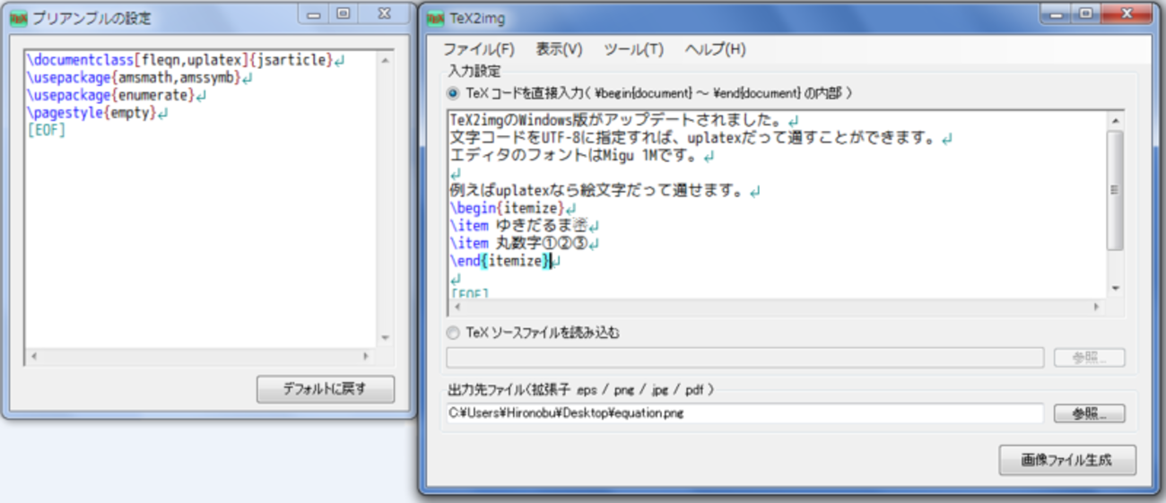Minimize the TeX2img window
The image size is (1166, 503).
pos(1055,13)
